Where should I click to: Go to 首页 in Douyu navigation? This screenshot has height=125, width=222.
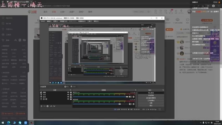pos(46,12)
